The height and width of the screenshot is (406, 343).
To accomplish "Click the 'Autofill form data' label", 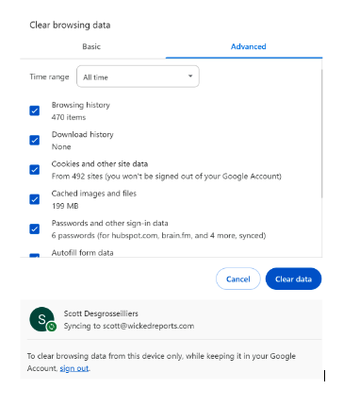I will point(82,253).
